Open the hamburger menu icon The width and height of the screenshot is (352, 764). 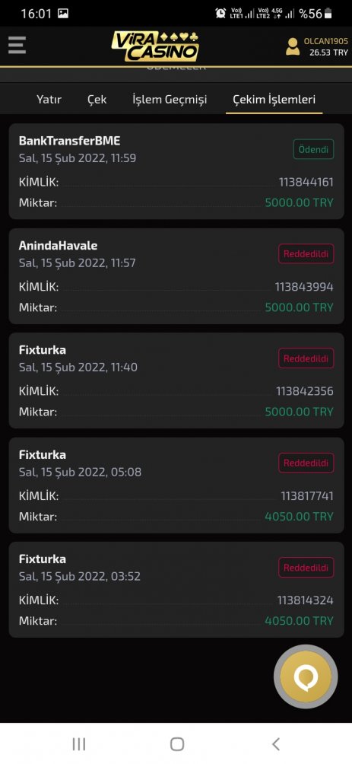click(17, 46)
